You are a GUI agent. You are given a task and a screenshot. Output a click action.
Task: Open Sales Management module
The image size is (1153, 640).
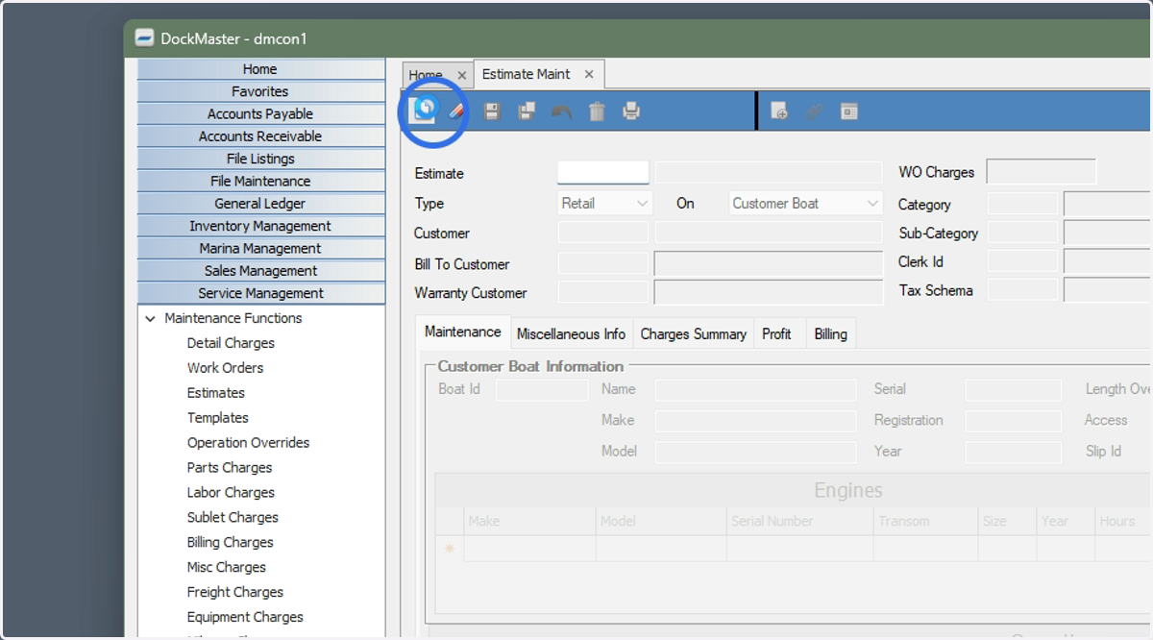point(260,271)
